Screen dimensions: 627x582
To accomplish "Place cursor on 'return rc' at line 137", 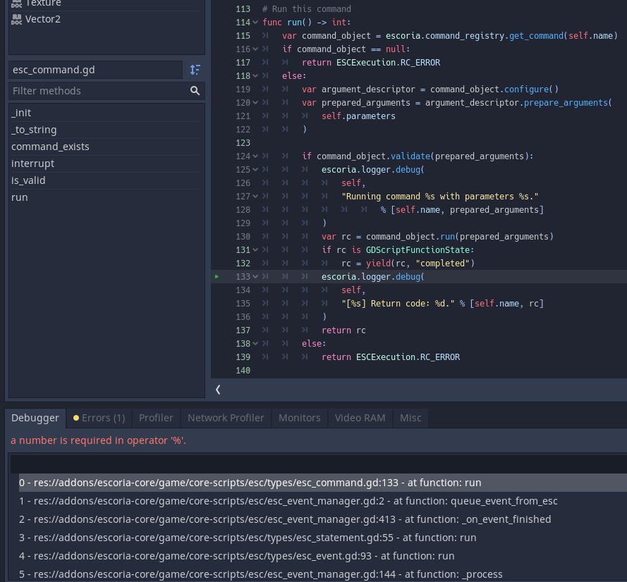I will pyautogui.click(x=343, y=330).
